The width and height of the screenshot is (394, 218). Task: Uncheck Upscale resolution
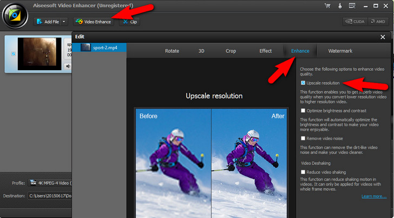click(303, 83)
